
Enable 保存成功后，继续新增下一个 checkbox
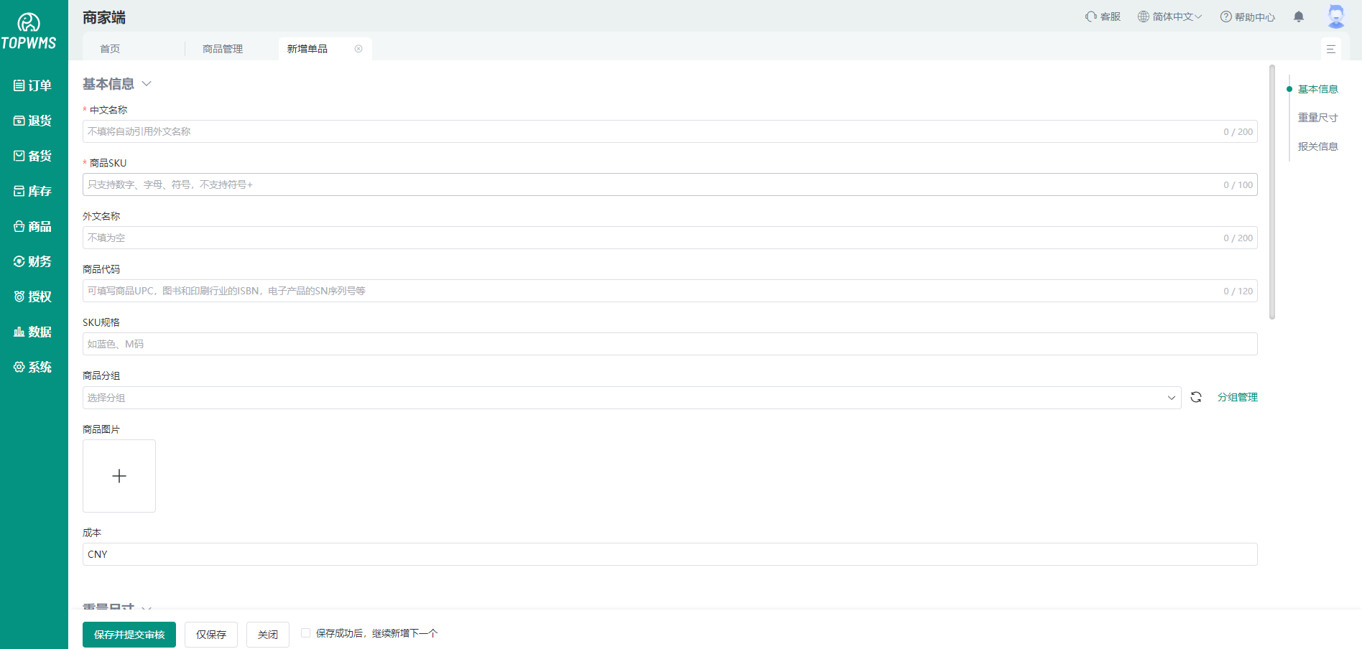coord(305,633)
